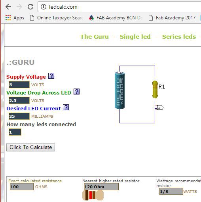
Task: Switch to the Single led tab
Action: [135, 37]
